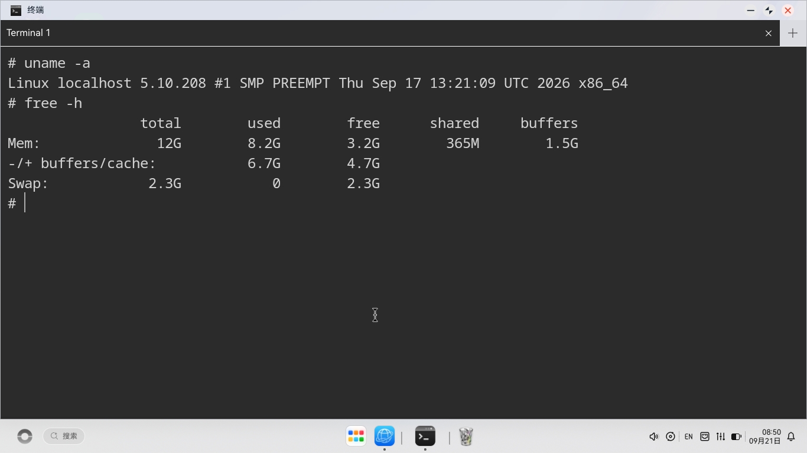Click the 'Mem:' row label

[x=24, y=143]
